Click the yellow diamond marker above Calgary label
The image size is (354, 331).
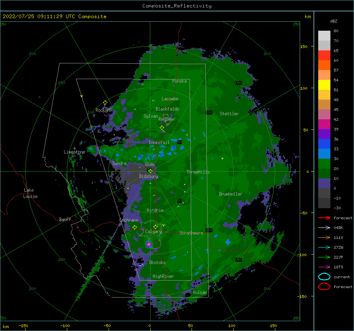click(x=155, y=227)
